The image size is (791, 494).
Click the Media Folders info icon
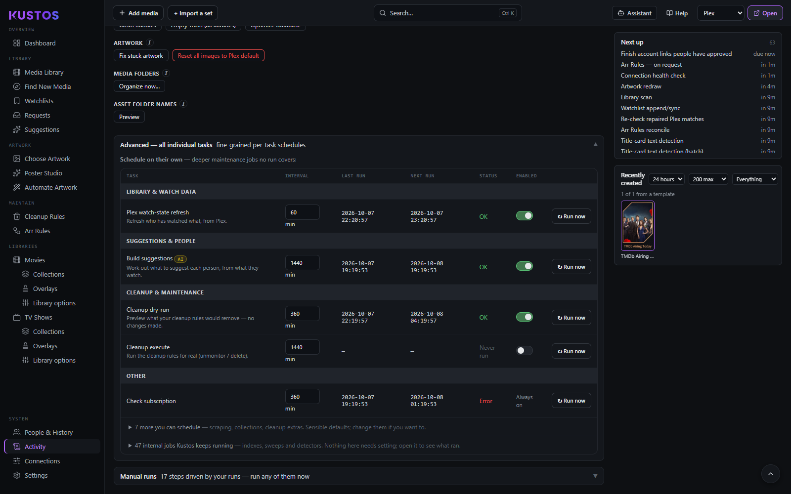pos(166,73)
